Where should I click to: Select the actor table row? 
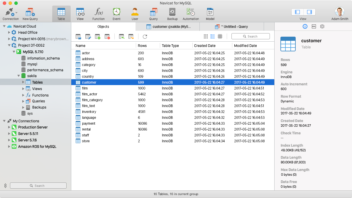pos(173,53)
